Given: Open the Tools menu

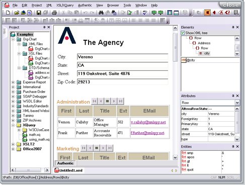Looking at the screenshot, I should (127, 6).
